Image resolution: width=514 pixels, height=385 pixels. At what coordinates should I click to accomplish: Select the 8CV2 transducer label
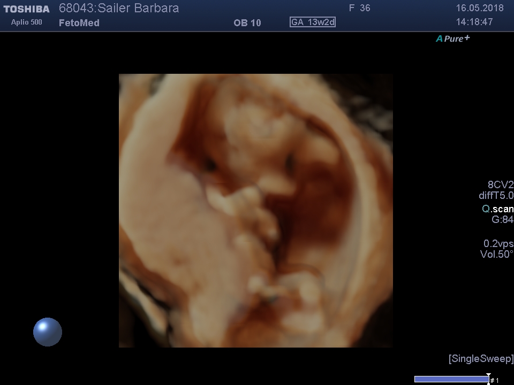click(x=500, y=185)
